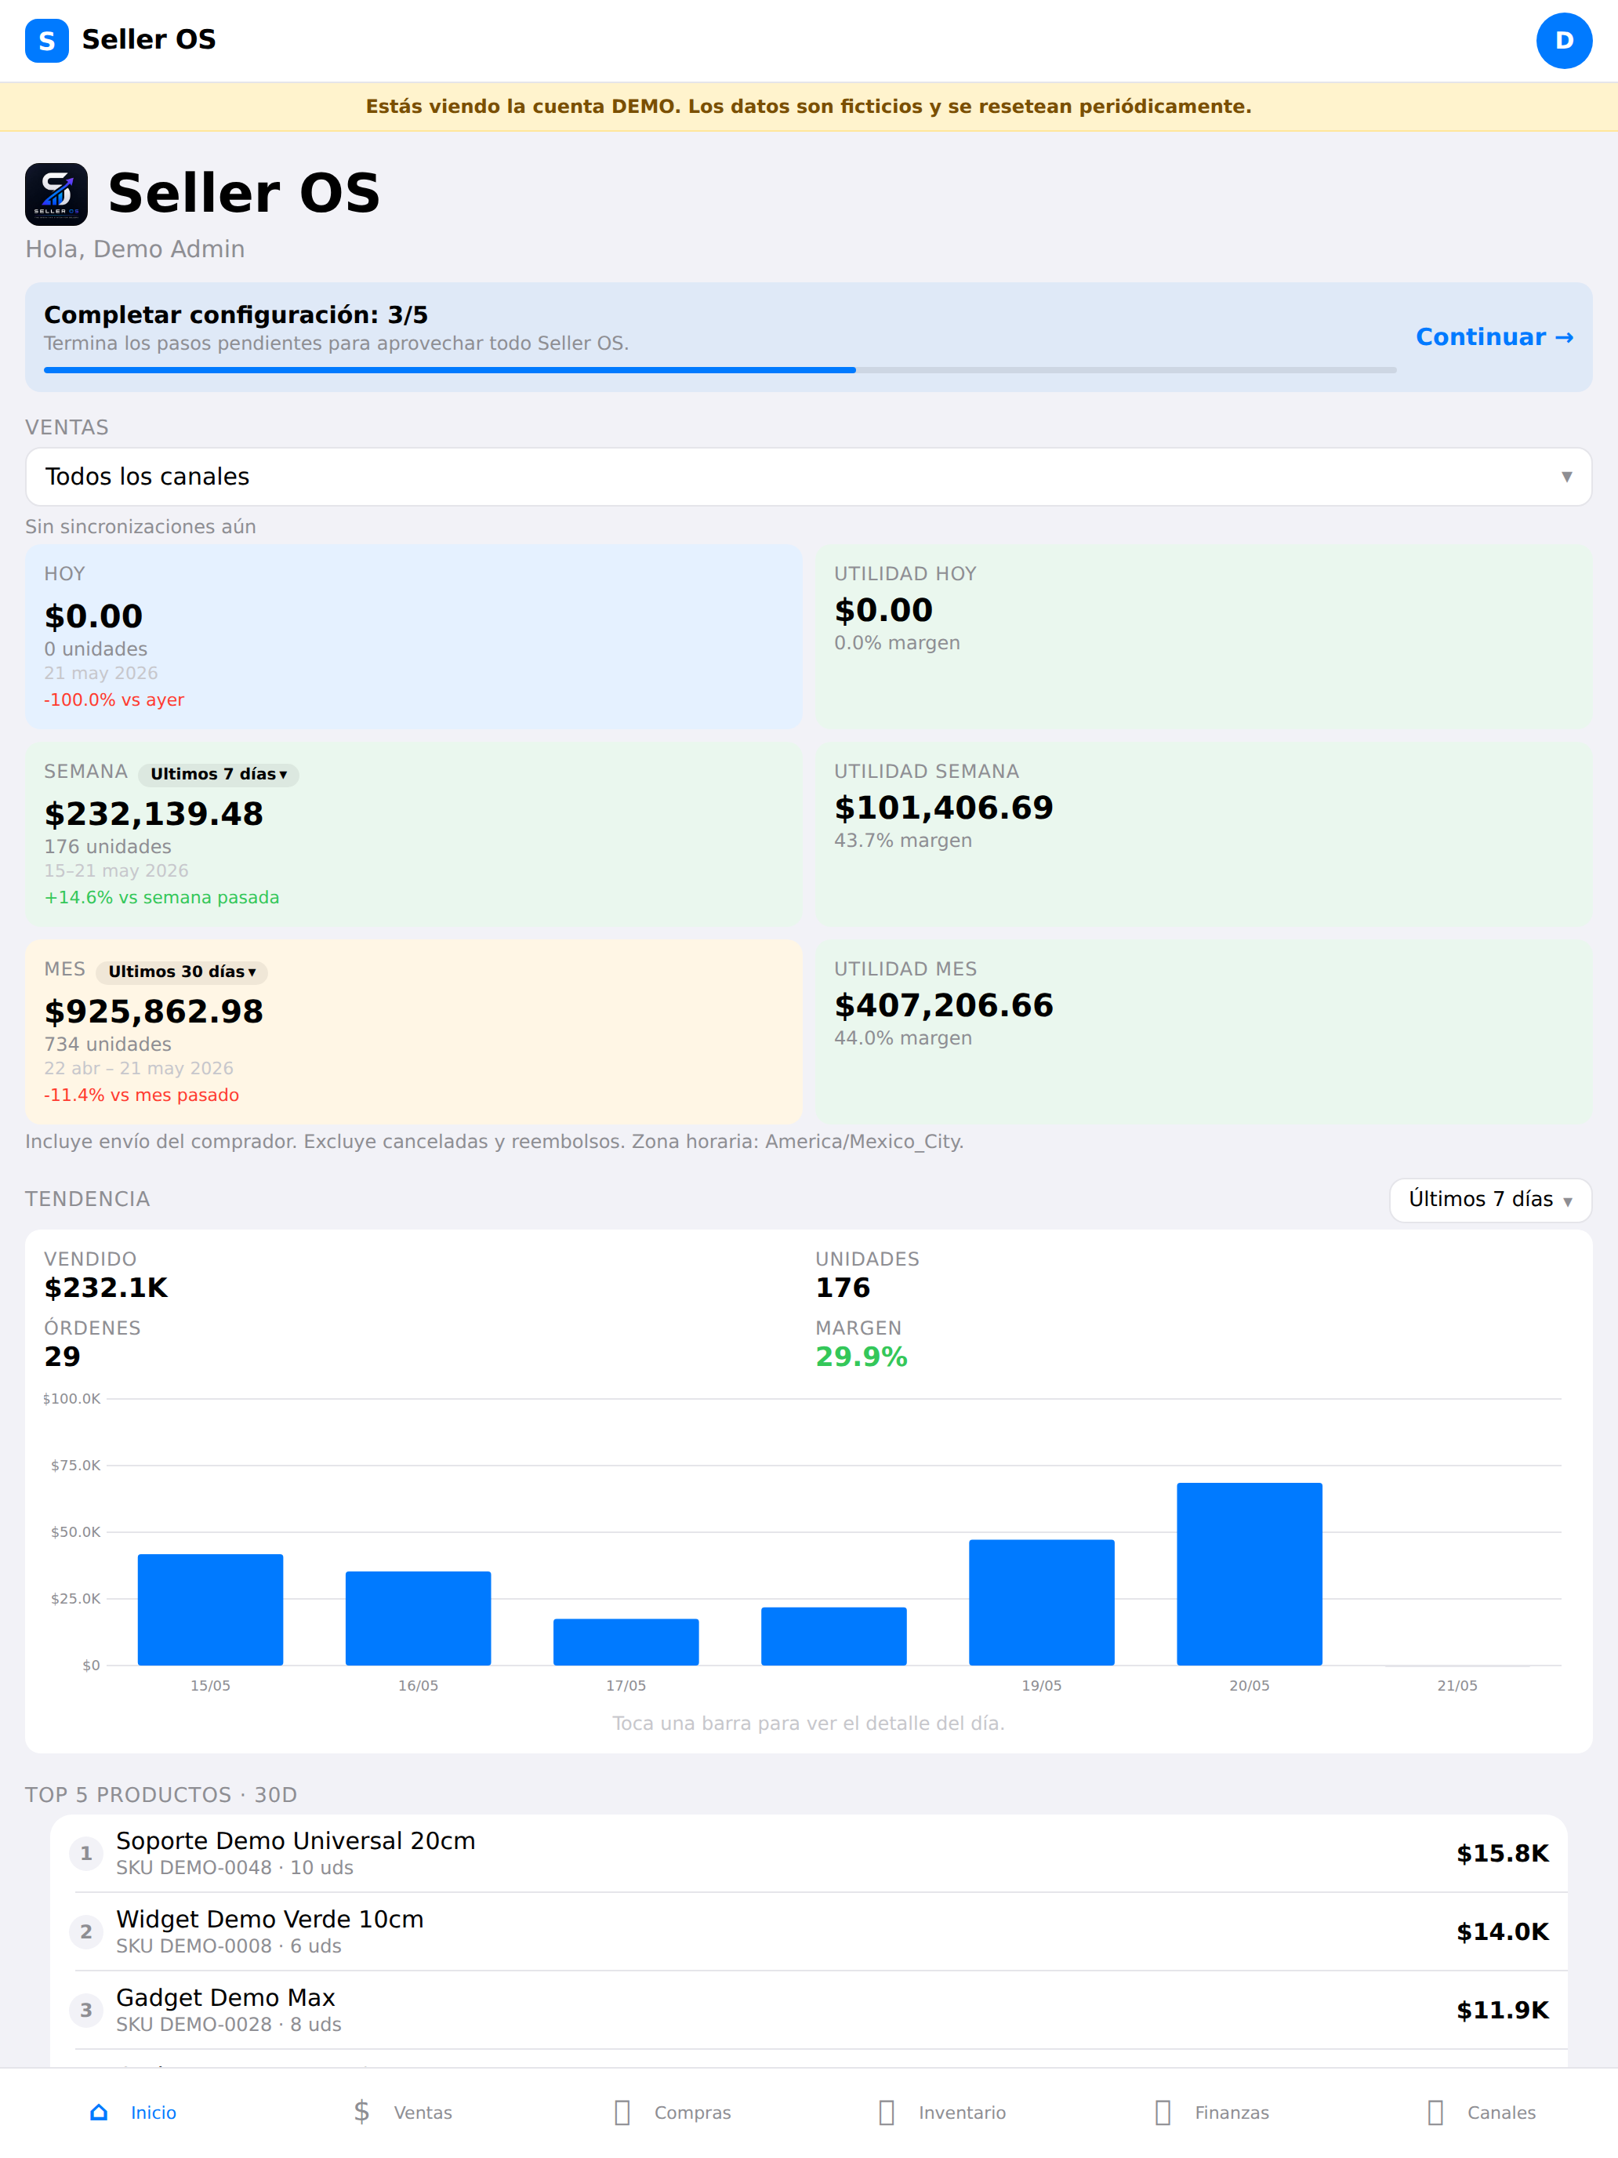This screenshot has width=1618, height=2158.
Task: Click rank badge 1 for Soporte Demo
Action: 85,1853
